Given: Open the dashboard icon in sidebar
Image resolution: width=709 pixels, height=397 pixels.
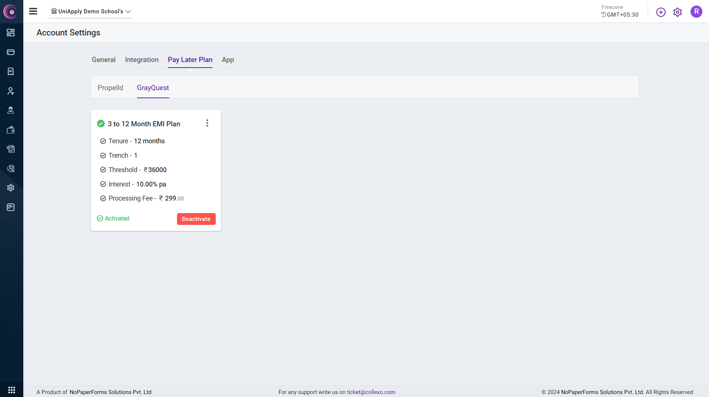Looking at the screenshot, I should pos(11,33).
